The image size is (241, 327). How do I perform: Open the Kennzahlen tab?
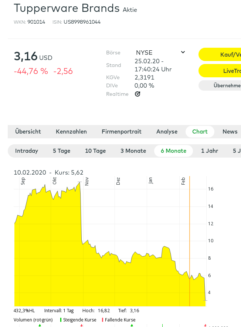71,132
